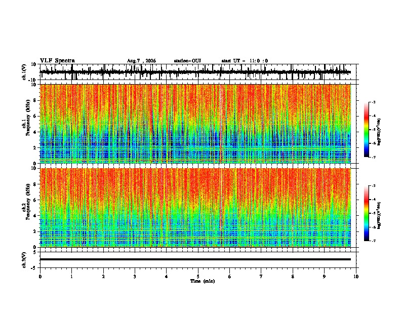Viewport: 401px width, 310px height.
Task: Click the ch.2 "Frequency (kHz)" axis label
Action: pyautogui.click(x=28, y=202)
